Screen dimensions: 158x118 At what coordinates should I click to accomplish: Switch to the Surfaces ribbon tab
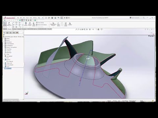click(14, 29)
